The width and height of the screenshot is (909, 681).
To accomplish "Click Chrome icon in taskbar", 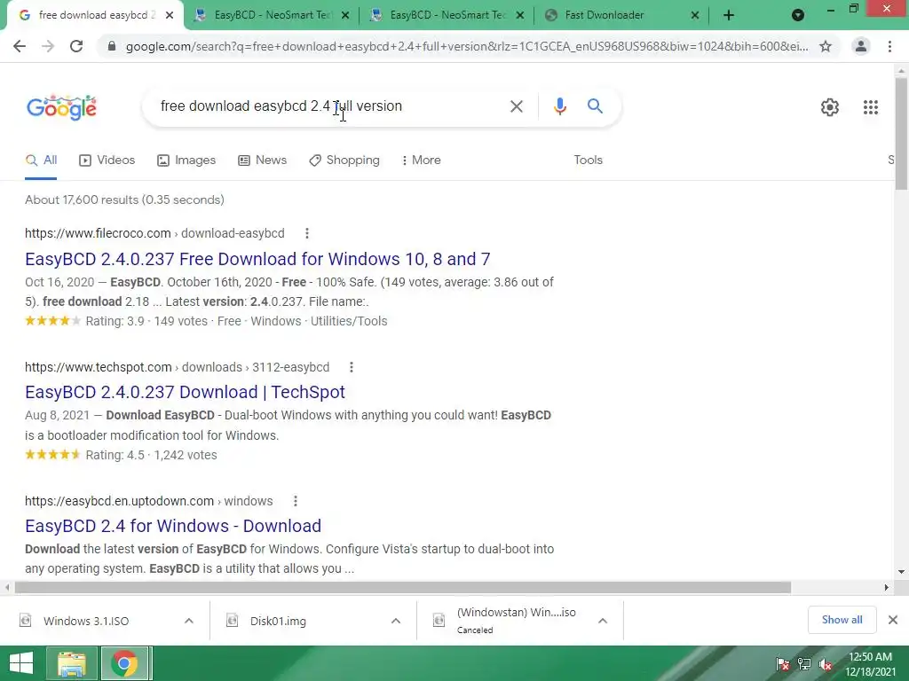I will [124, 663].
